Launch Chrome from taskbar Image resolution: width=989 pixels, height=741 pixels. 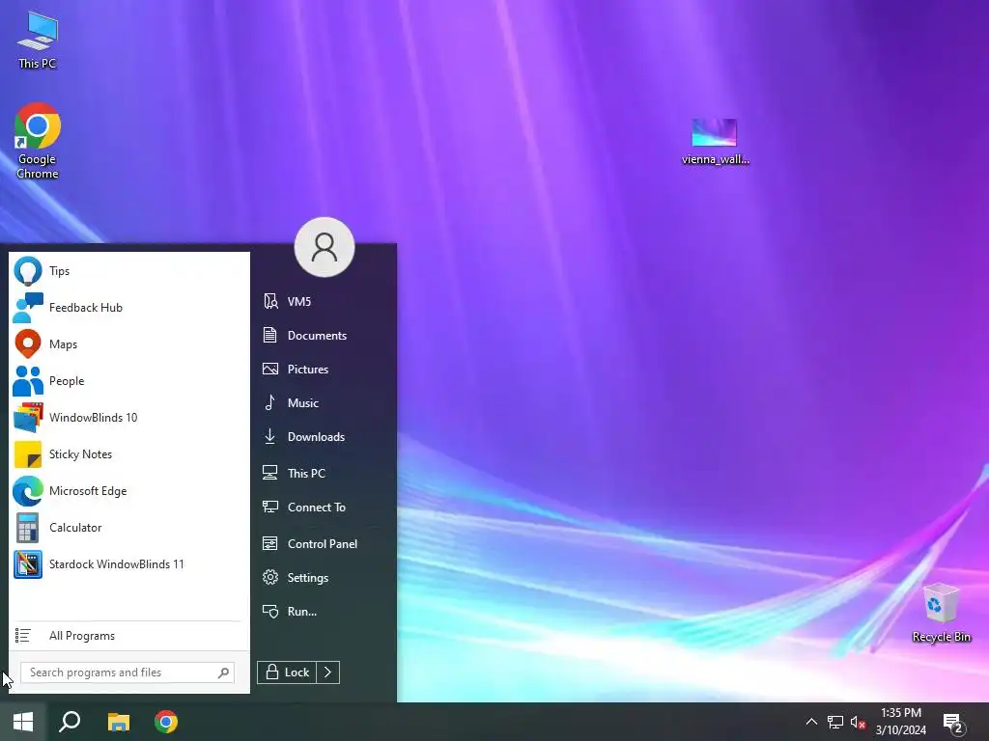pyautogui.click(x=166, y=722)
